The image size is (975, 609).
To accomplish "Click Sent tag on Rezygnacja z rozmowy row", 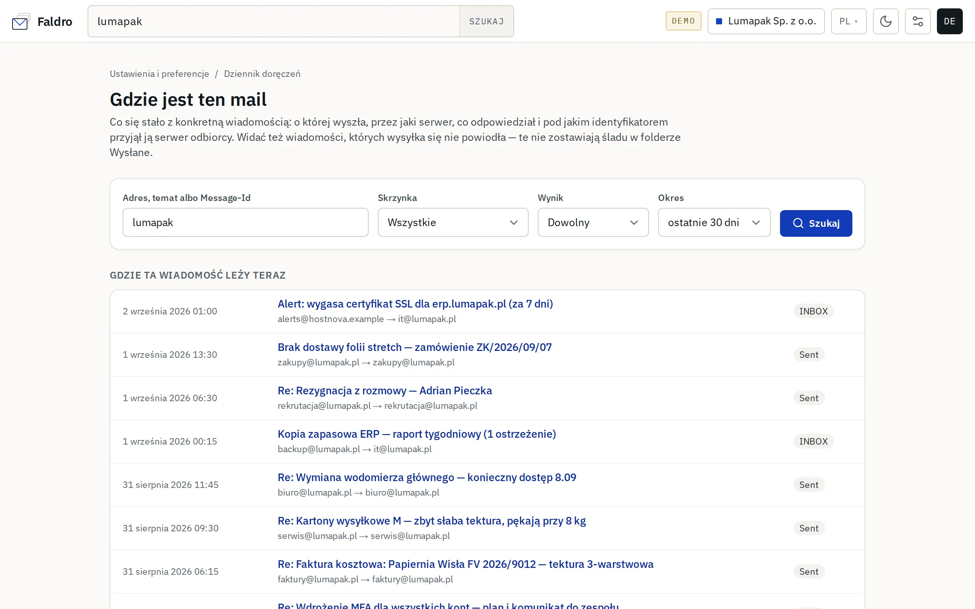I will click(809, 399).
